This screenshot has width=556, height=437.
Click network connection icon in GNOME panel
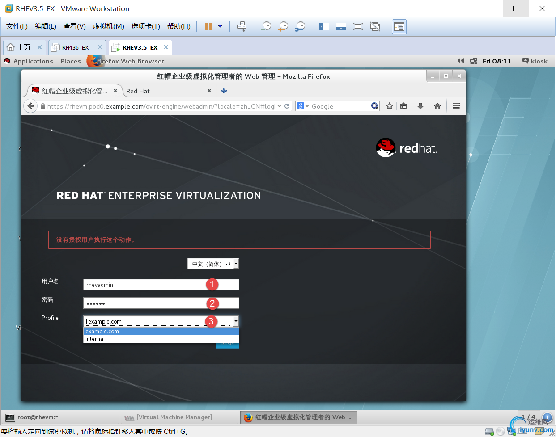(474, 61)
